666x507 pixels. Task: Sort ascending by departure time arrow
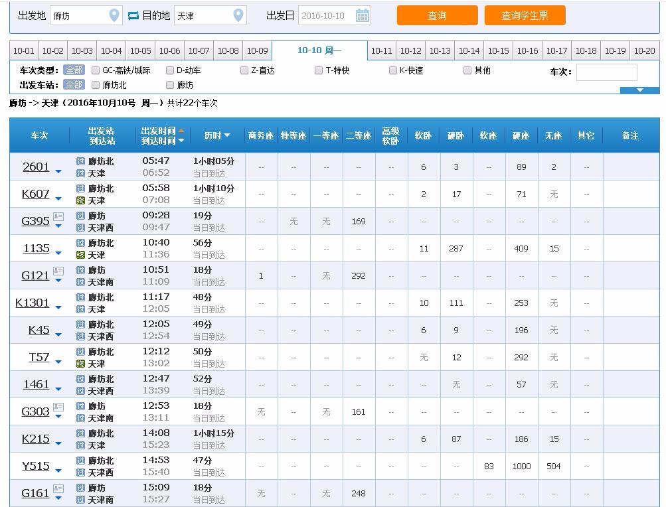point(181,130)
